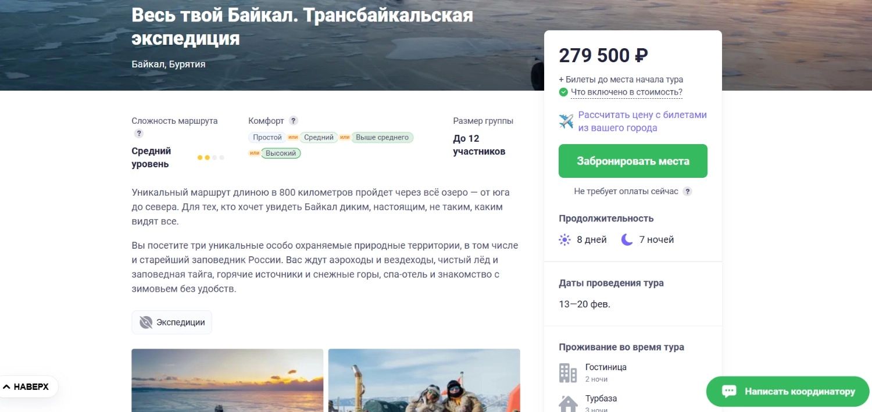Click the help icon under Сложность маршрута
Viewport: 872px width, 412px height.
click(138, 134)
